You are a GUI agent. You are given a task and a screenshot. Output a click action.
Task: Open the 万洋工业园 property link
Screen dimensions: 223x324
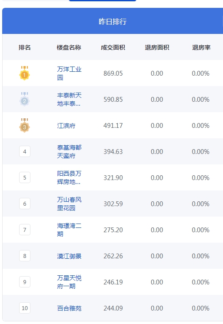click(x=69, y=73)
